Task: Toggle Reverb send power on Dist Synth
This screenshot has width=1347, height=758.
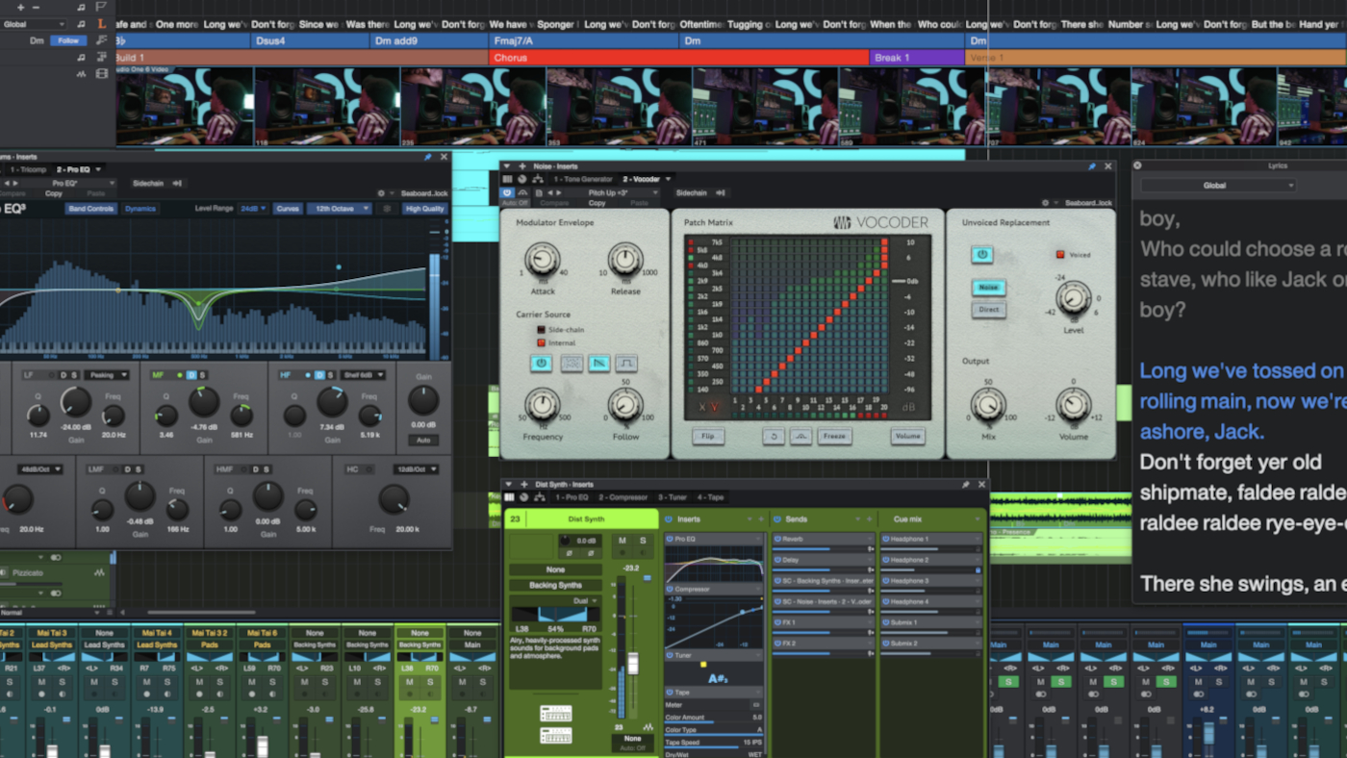Action: [x=777, y=539]
